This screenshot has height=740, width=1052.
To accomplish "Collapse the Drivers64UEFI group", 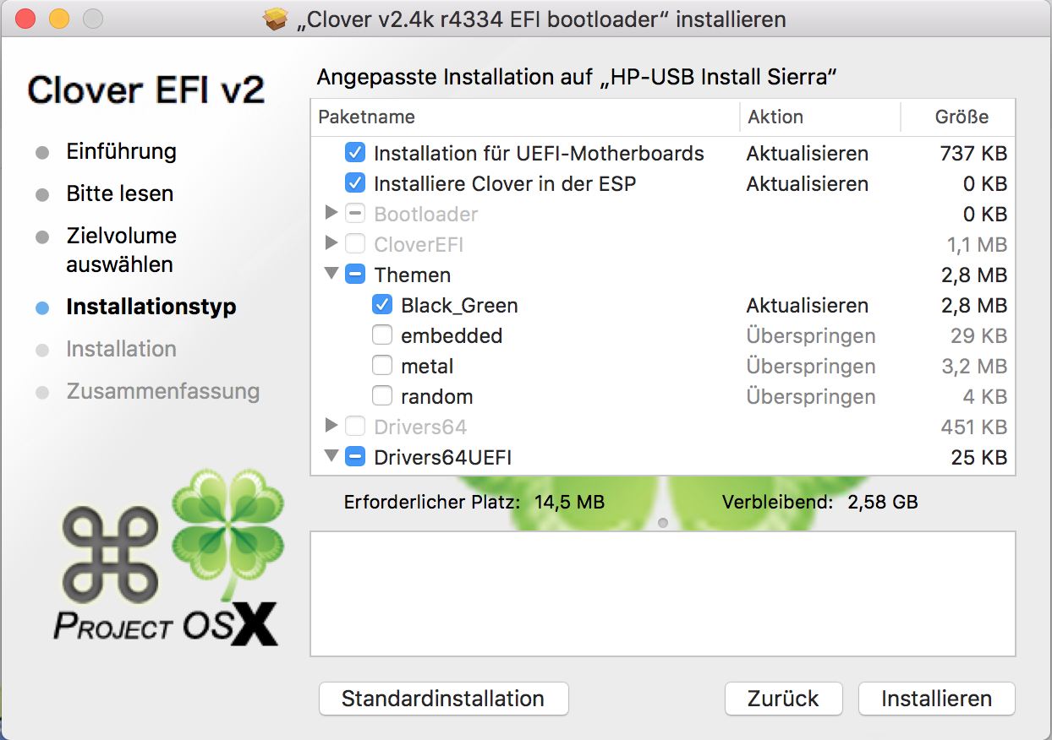I will tap(331, 457).
